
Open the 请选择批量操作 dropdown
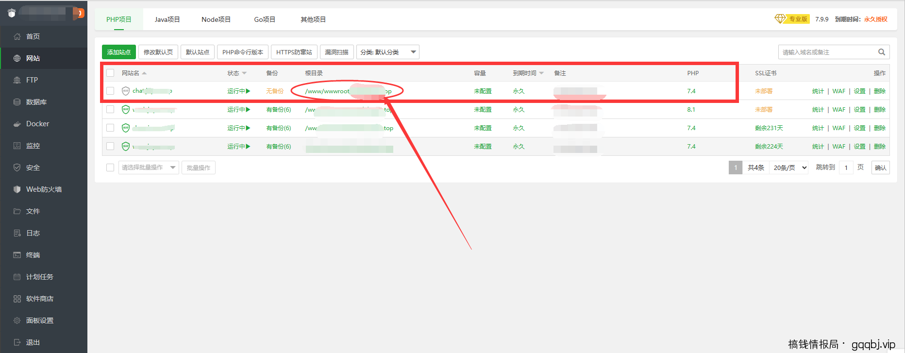(x=149, y=168)
